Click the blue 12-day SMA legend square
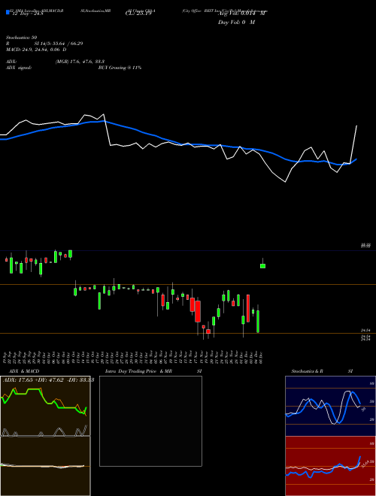The image size is (376, 496). 8,12
